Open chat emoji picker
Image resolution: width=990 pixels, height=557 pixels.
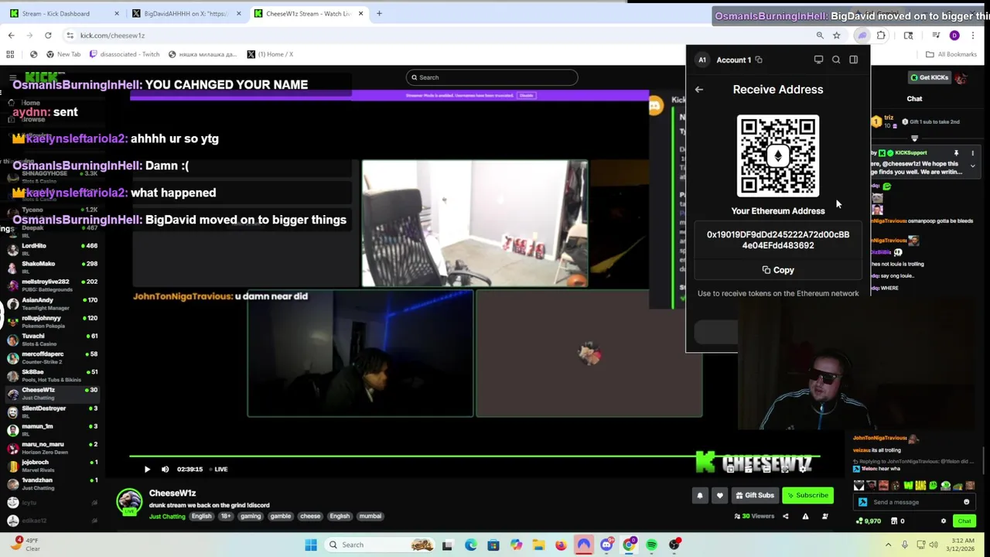966,502
